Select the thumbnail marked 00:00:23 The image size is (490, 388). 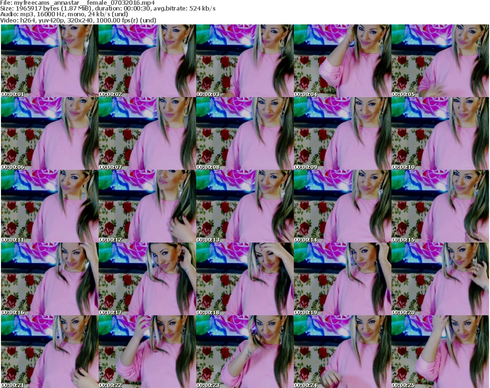coord(245,352)
